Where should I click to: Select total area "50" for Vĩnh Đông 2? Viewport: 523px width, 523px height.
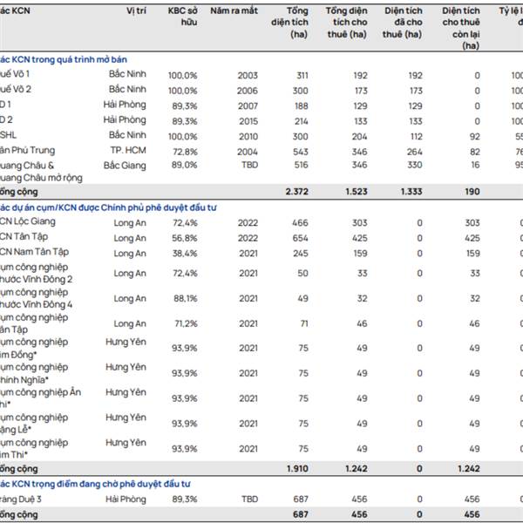[302, 274]
